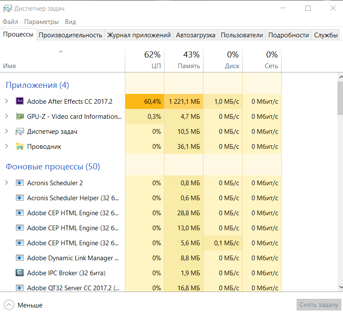This screenshot has height=313, width=343.
Task: Click the 0,1 МБ/с disk cell
Action: (223, 243)
